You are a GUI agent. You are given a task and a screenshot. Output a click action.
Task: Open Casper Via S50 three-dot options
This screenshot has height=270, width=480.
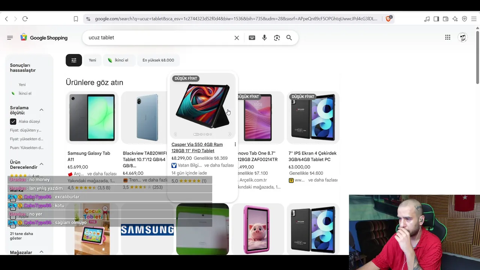pos(235,144)
